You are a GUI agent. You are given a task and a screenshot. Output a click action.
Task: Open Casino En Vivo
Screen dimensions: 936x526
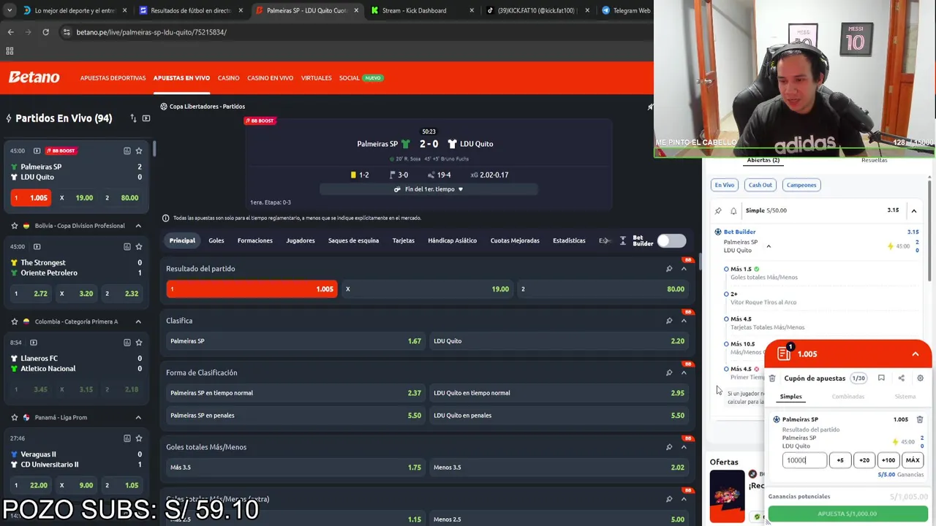coord(270,77)
